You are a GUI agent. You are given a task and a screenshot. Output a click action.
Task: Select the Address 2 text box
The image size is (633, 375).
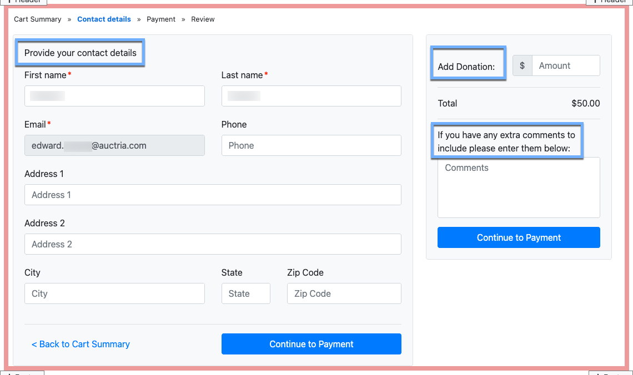tap(213, 244)
